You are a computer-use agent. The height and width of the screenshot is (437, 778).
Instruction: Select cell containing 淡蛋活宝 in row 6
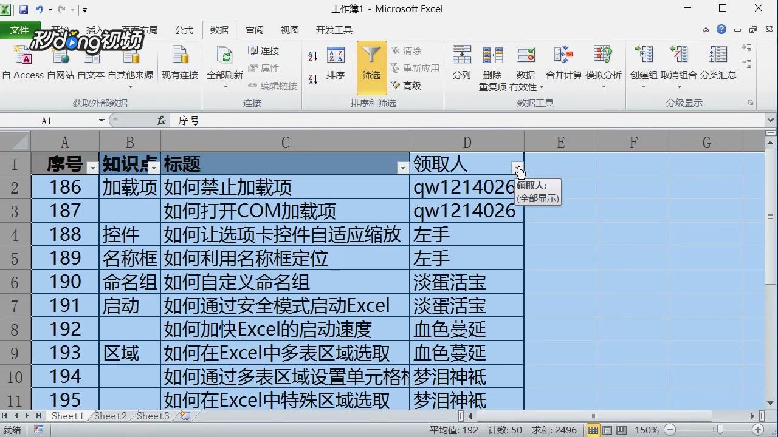(467, 282)
